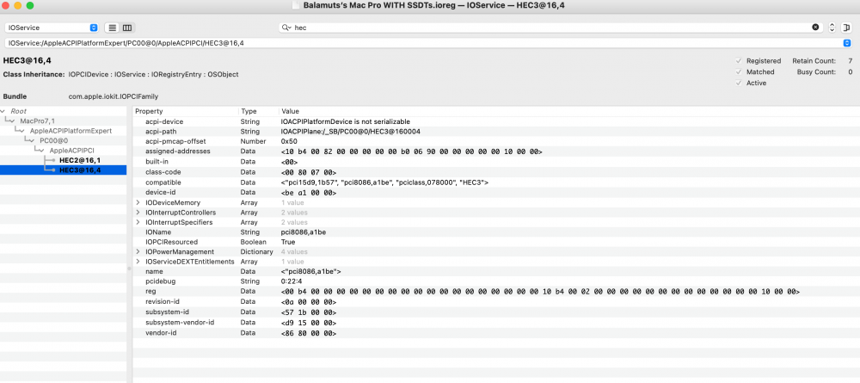Screen dimensions: 860x383
Task: Expand the IODeviceMemory array
Action: pyautogui.click(x=138, y=202)
